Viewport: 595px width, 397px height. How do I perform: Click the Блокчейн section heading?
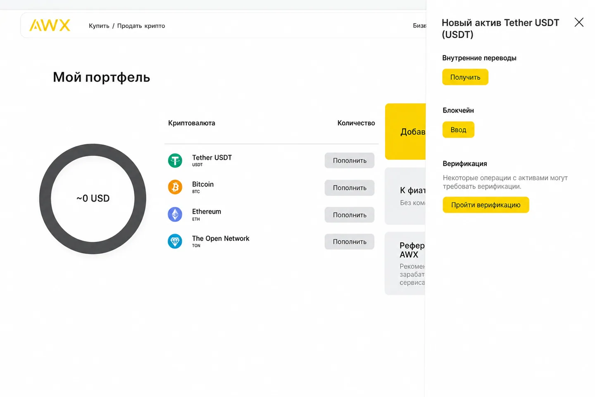(x=458, y=110)
